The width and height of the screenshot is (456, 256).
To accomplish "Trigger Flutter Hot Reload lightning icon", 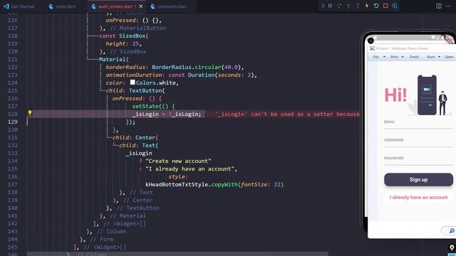I will click(367, 6).
